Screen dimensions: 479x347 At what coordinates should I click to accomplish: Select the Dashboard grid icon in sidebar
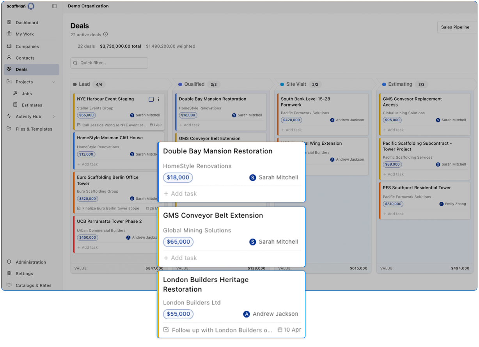(9, 22)
